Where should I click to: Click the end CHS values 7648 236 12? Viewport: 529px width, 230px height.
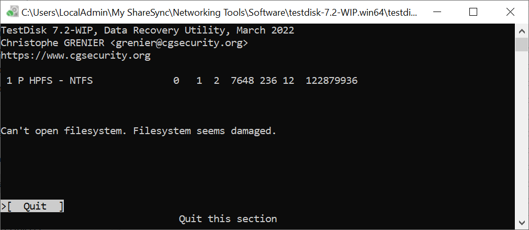click(263, 81)
